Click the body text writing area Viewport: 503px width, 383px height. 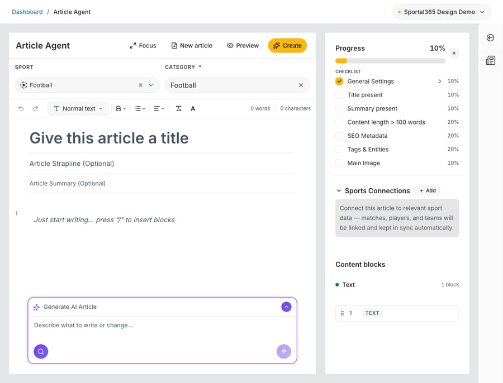162,220
